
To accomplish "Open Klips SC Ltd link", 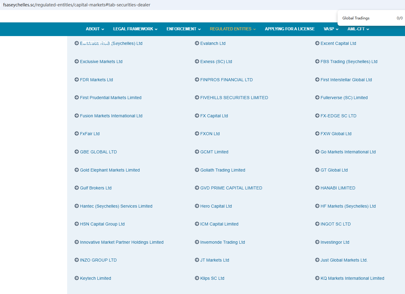I will coord(212,278).
